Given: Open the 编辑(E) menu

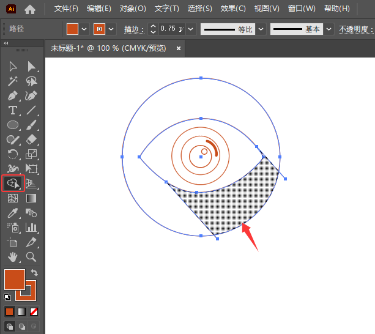Looking at the screenshot, I should coord(98,9).
